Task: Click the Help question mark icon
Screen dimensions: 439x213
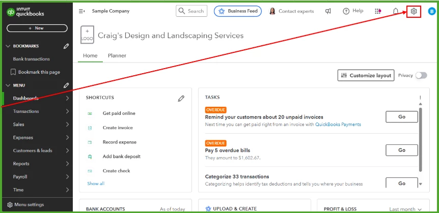Action: click(346, 11)
